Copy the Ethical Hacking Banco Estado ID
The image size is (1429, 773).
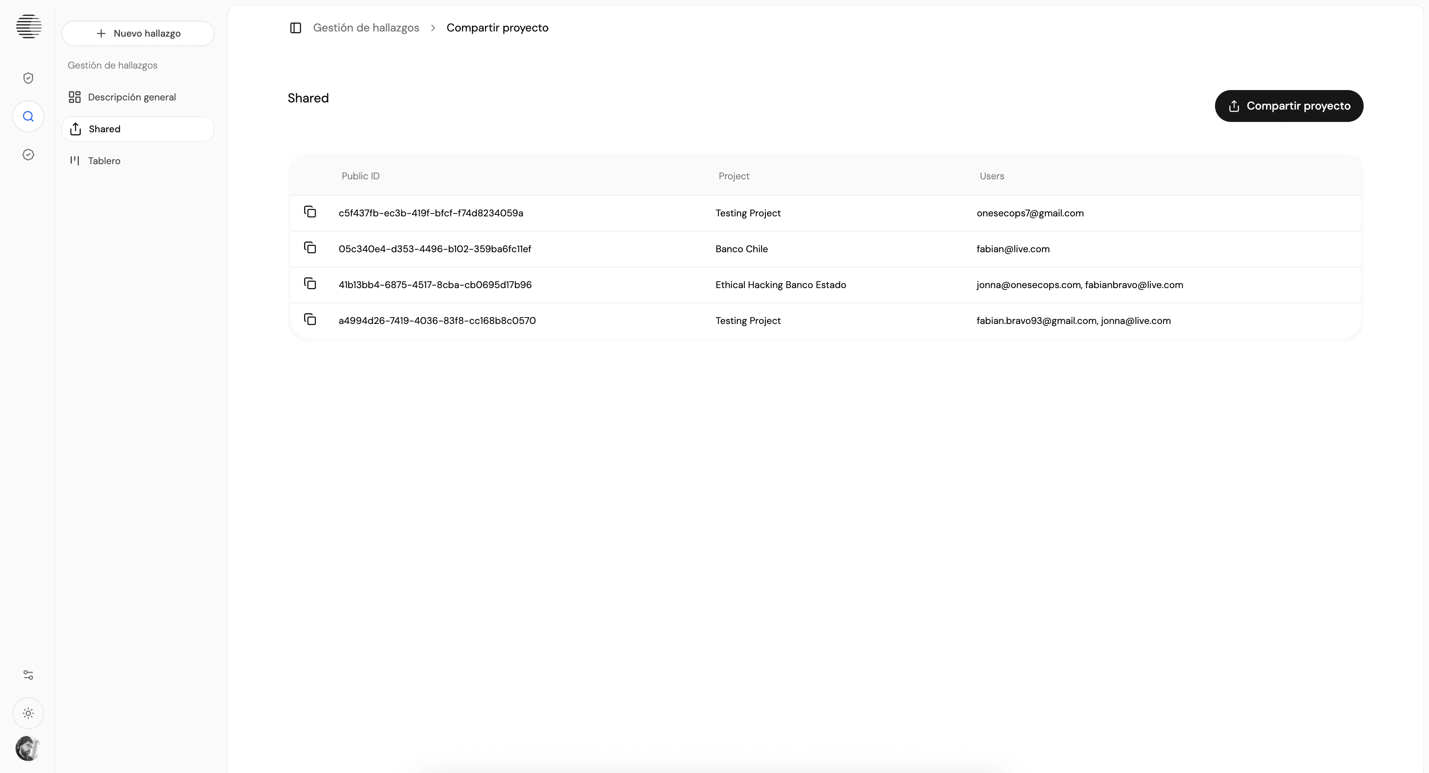click(310, 284)
